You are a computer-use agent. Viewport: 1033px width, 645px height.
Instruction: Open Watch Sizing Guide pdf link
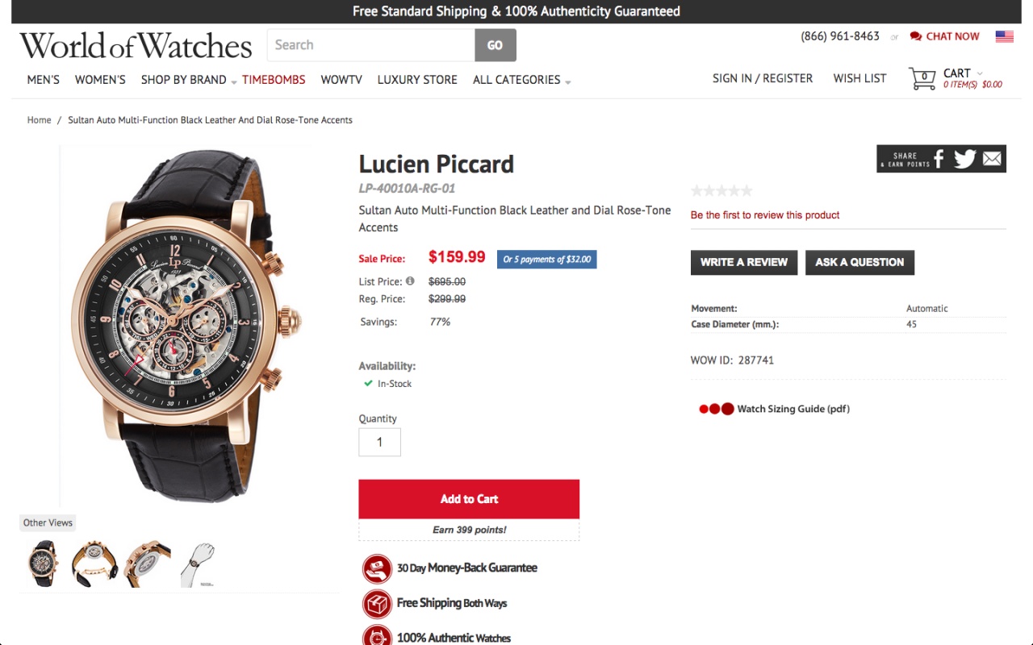coord(793,409)
